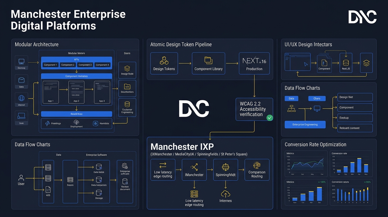388x217 pixels.
Task: Click the Dopers server stack icon
Action: click(x=70, y=180)
